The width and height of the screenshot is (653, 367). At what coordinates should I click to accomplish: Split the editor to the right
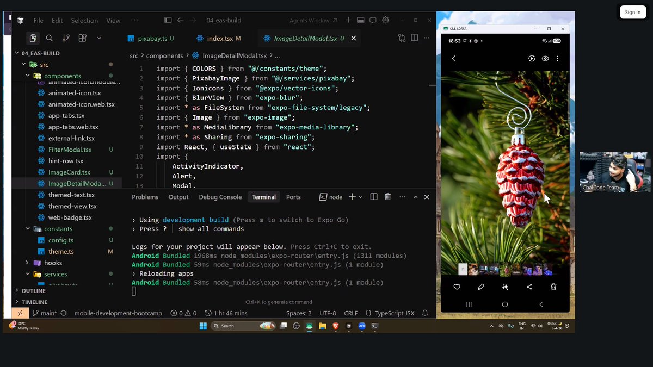tap(414, 38)
